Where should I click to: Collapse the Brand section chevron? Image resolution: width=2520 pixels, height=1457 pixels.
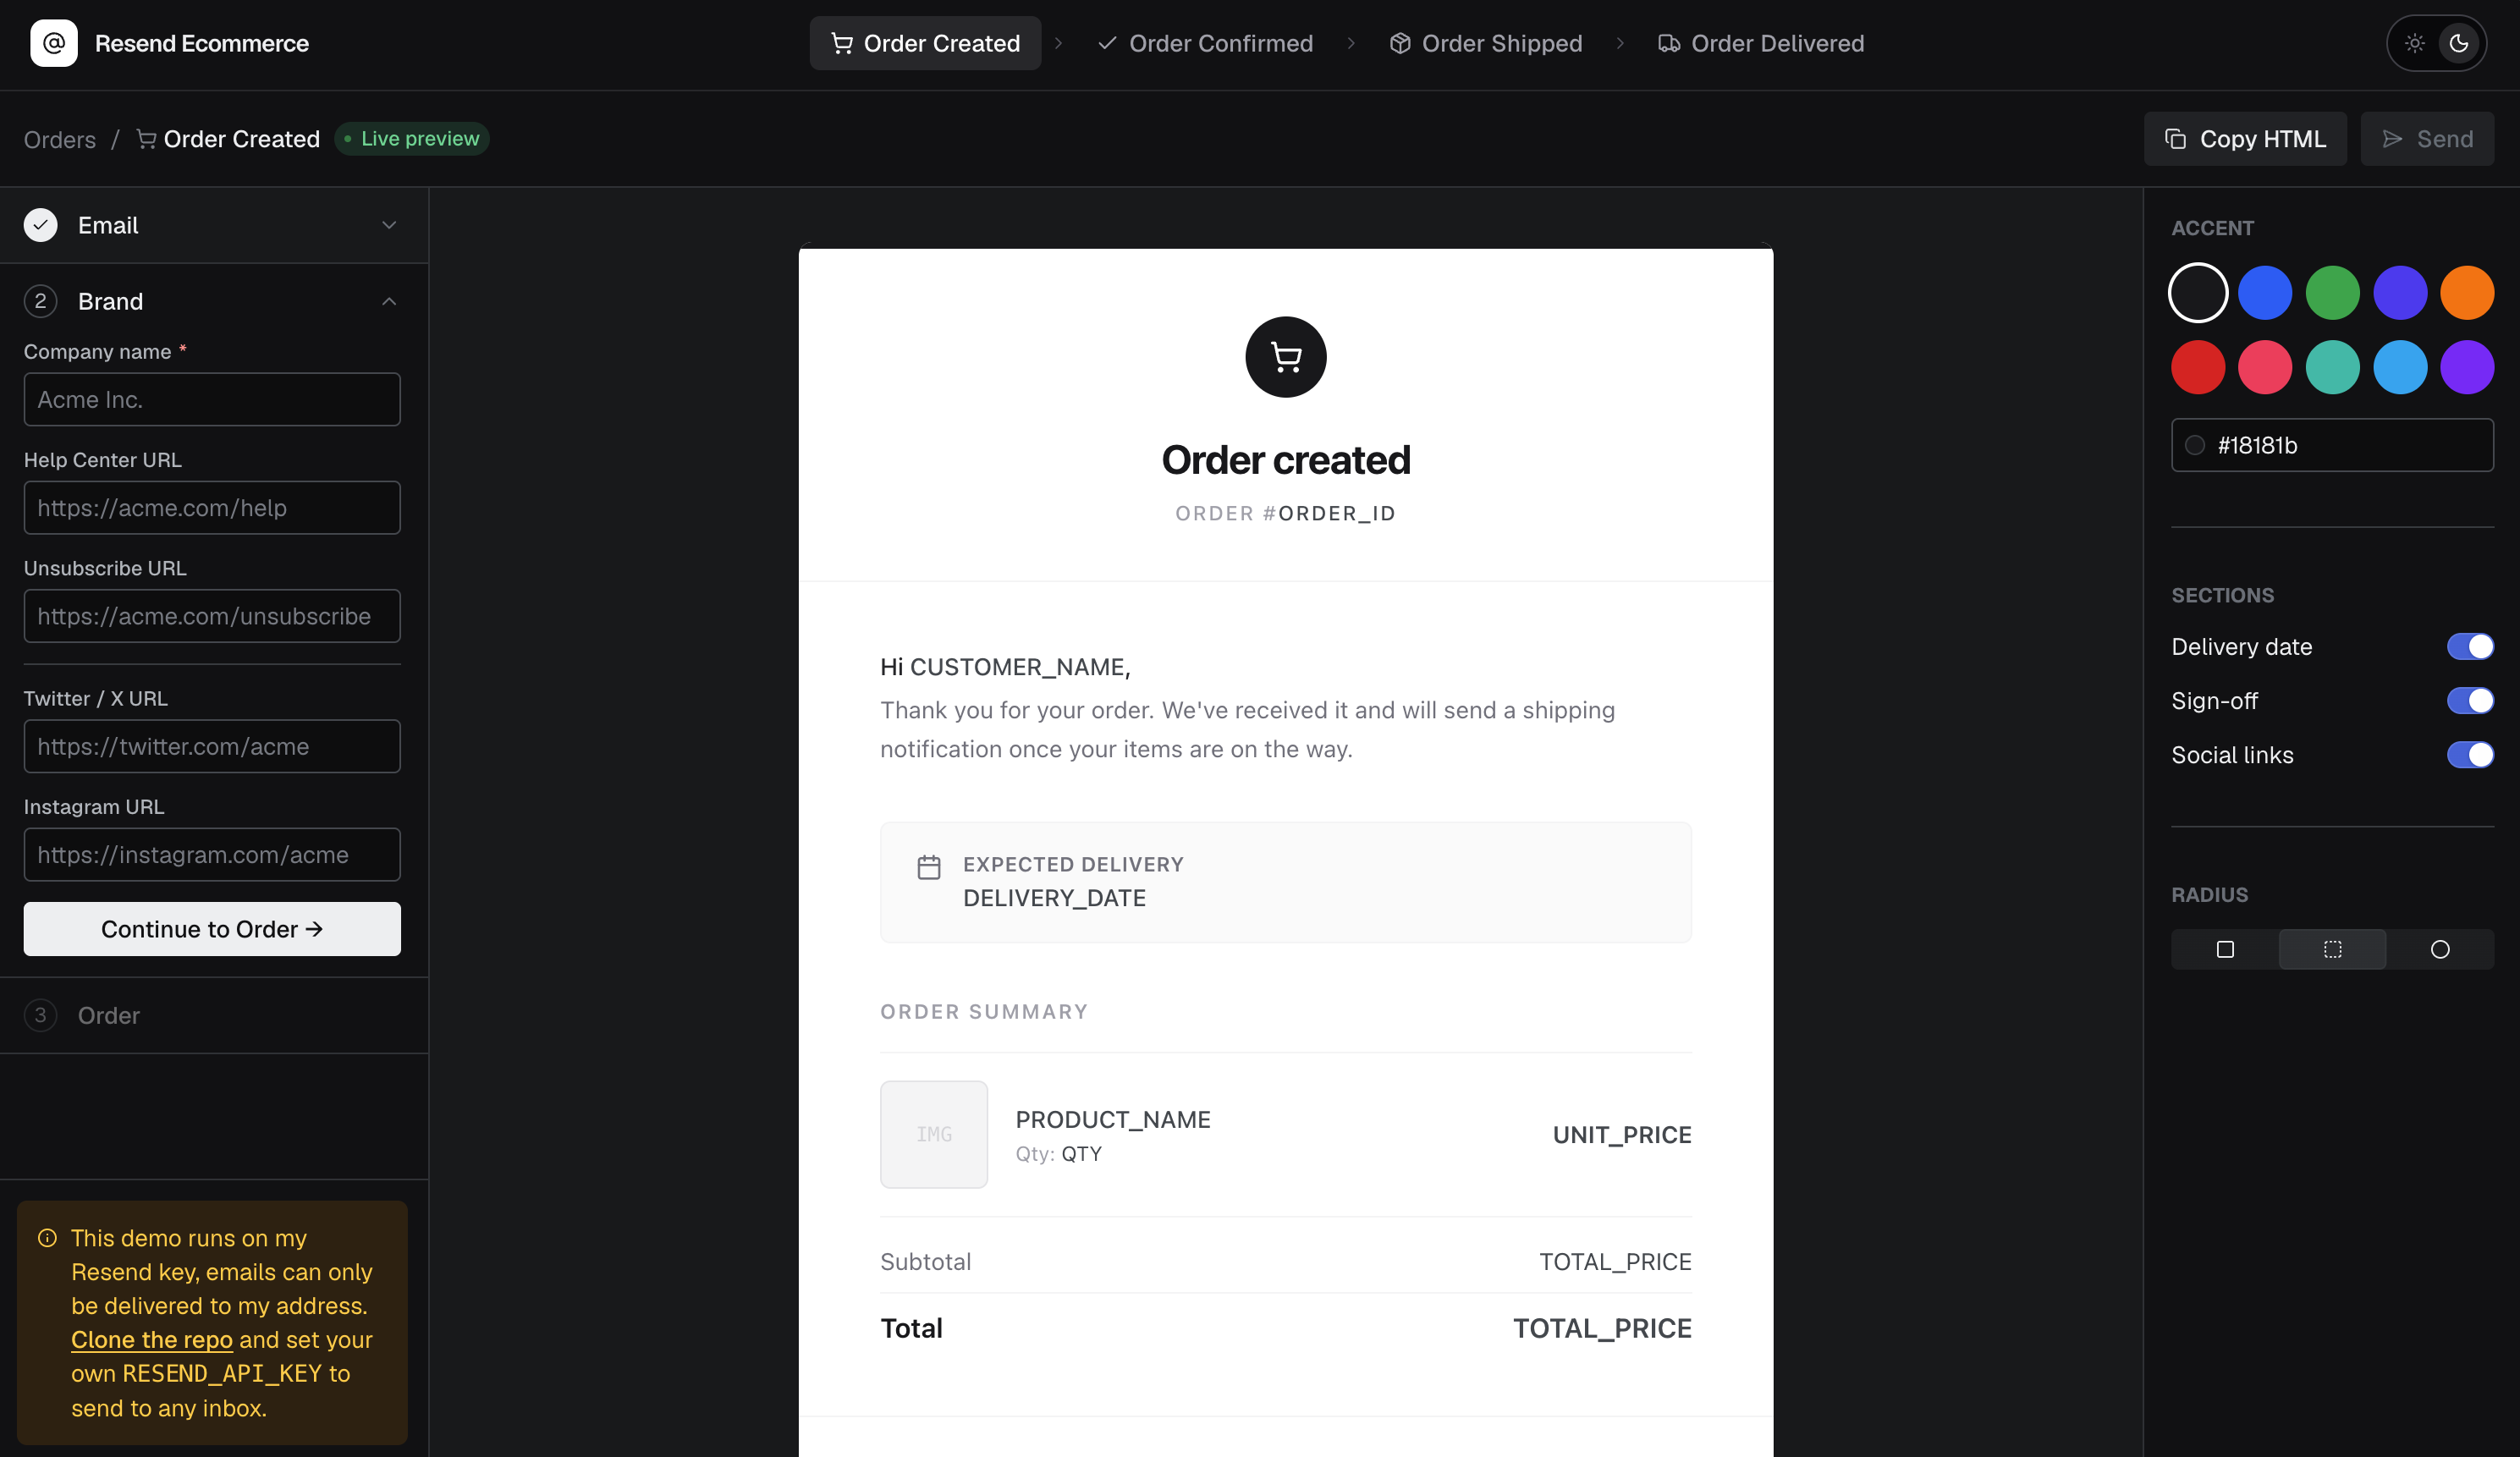click(389, 301)
